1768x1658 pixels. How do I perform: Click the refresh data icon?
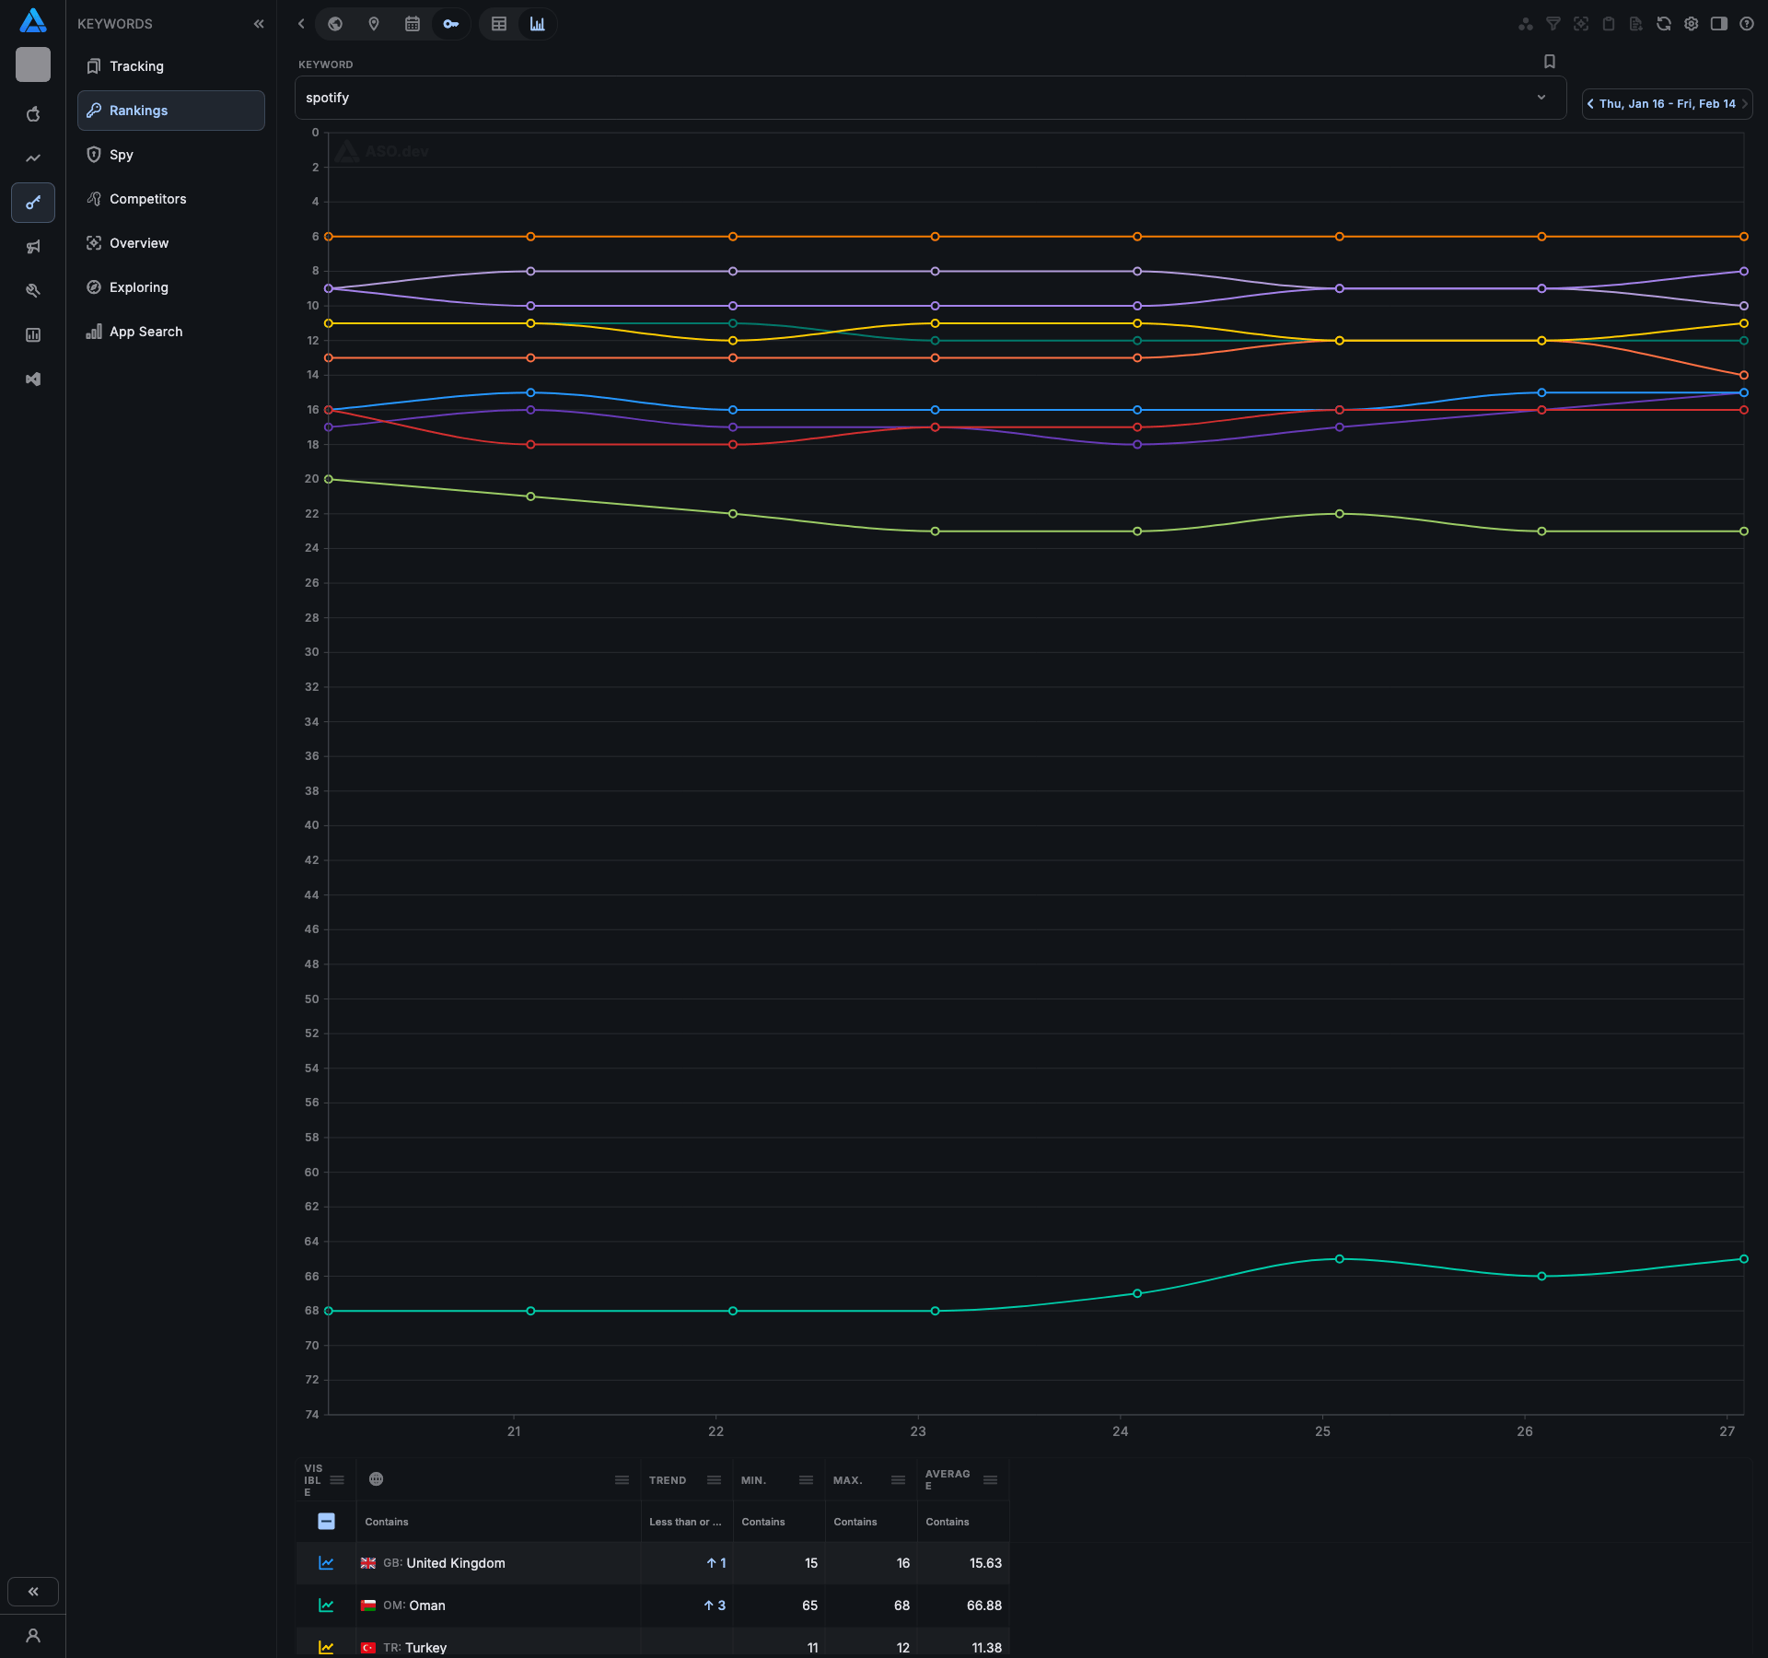pos(1664,24)
